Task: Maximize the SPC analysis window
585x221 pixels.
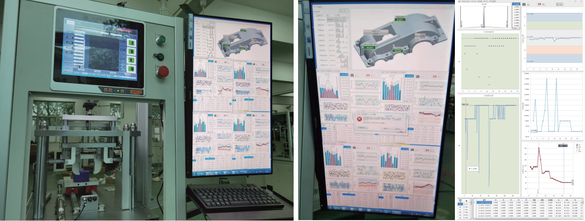Action: 576,1
